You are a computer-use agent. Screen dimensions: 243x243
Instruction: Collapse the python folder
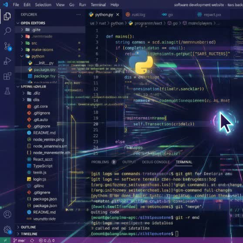point(22,56)
